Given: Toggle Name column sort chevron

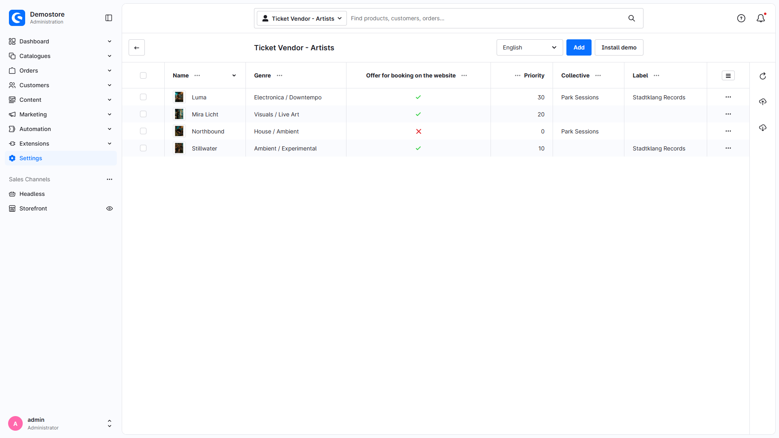Looking at the screenshot, I should coord(234,75).
